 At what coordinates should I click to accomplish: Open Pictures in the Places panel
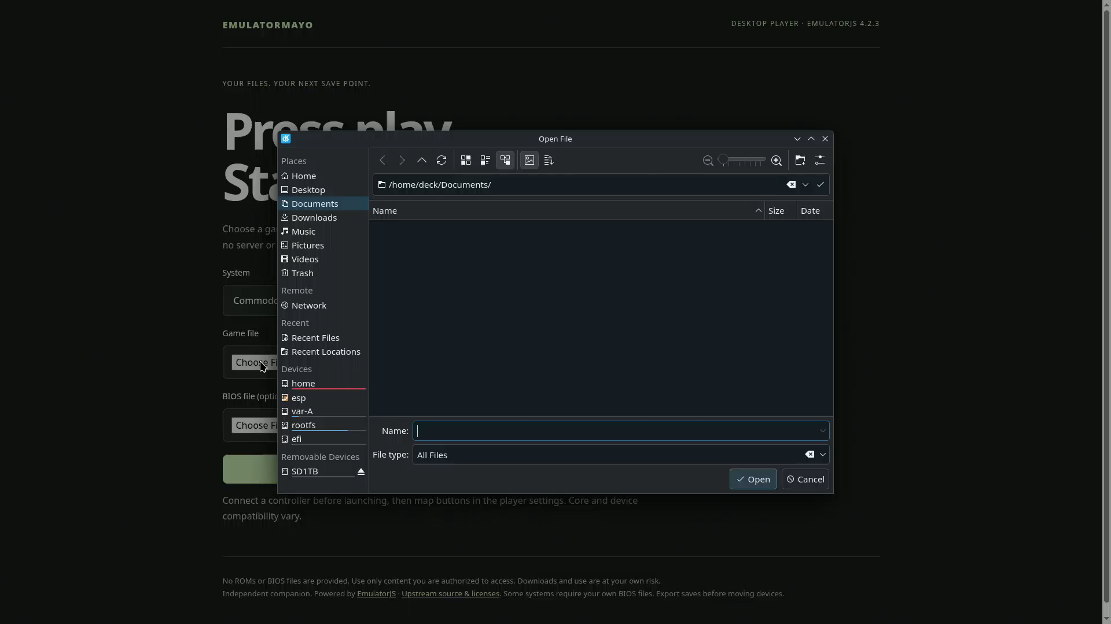pos(323,246)
